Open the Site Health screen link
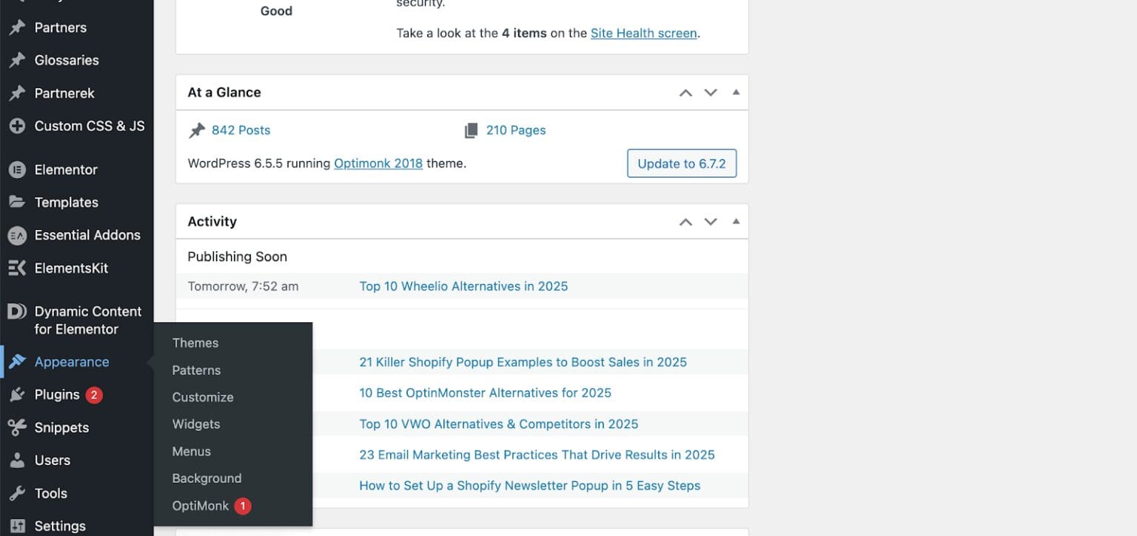This screenshot has height=536, width=1137. click(x=643, y=33)
